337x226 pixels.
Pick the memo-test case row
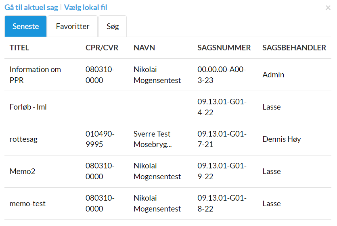coord(27,204)
